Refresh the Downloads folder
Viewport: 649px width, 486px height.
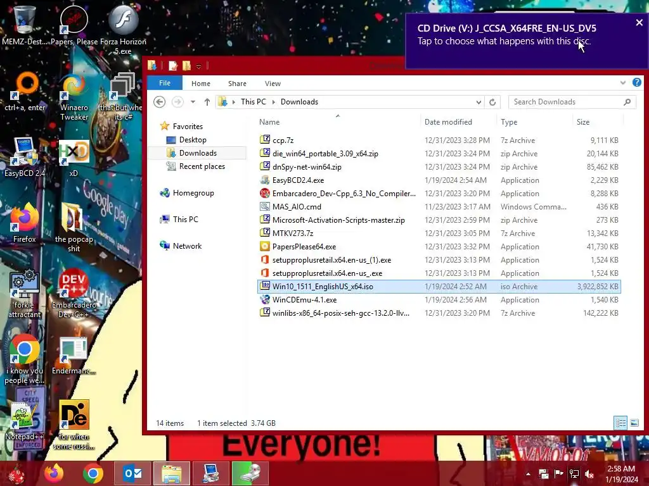492,102
